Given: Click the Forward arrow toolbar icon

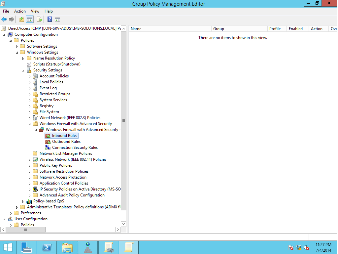Looking at the screenshot, I should (x=12, y=20).
